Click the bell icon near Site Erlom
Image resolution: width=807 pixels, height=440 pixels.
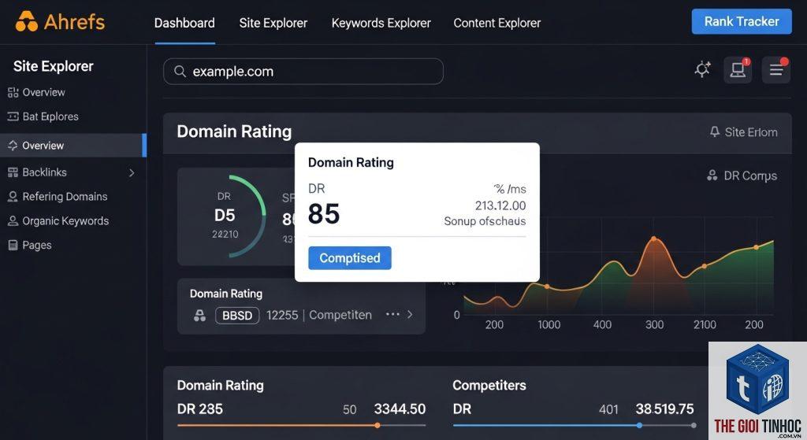point(714,131)
